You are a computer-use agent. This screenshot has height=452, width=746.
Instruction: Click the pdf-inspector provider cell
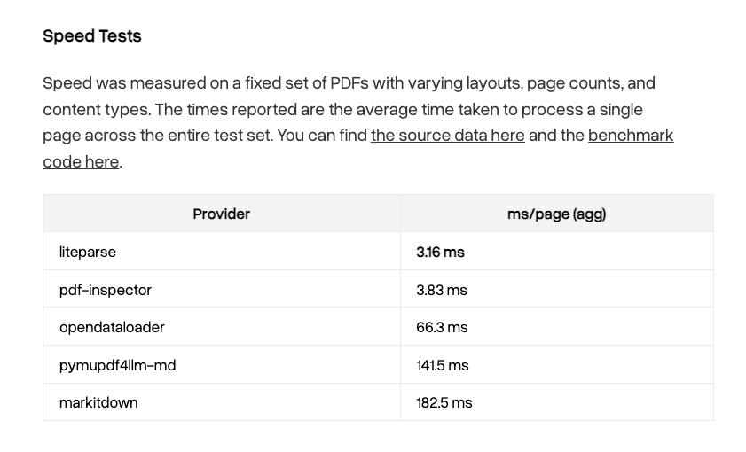pos(221,289)
